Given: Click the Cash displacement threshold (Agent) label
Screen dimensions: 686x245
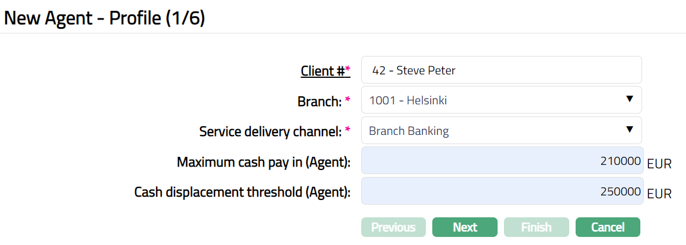Looking at the screenshot, I should click(242, 192).
